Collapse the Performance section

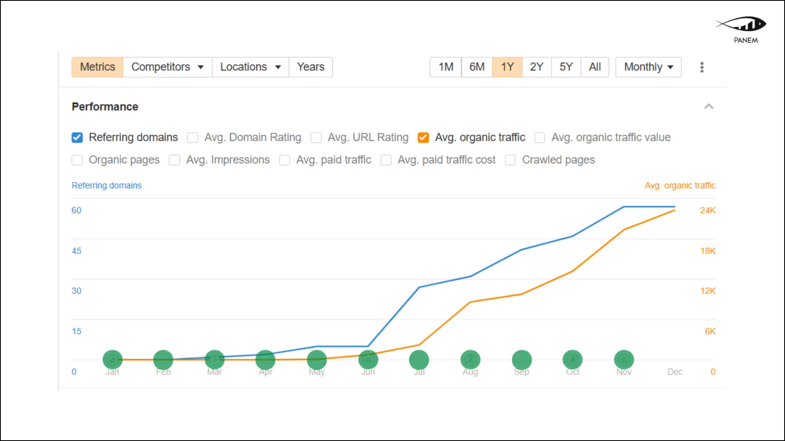(x=709, y=106)
